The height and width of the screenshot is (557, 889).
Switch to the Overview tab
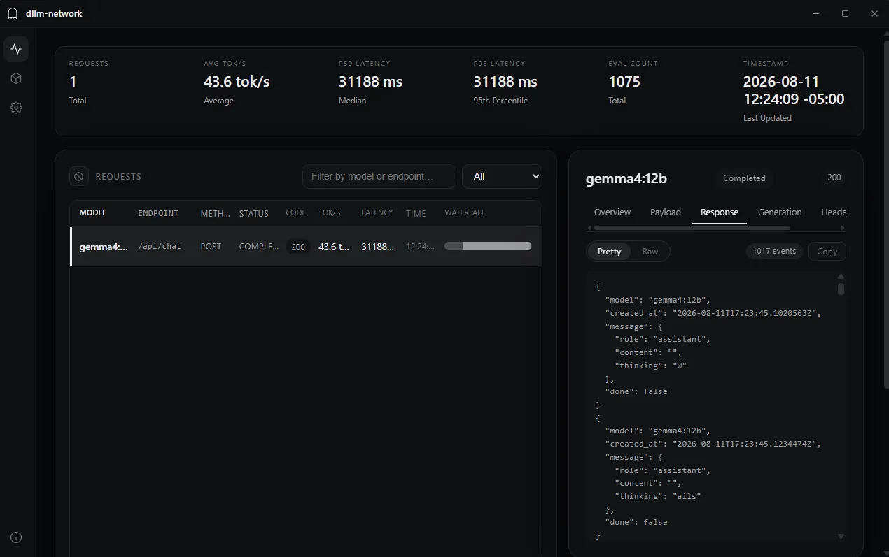pyautogui.click(x=612, y=212)
